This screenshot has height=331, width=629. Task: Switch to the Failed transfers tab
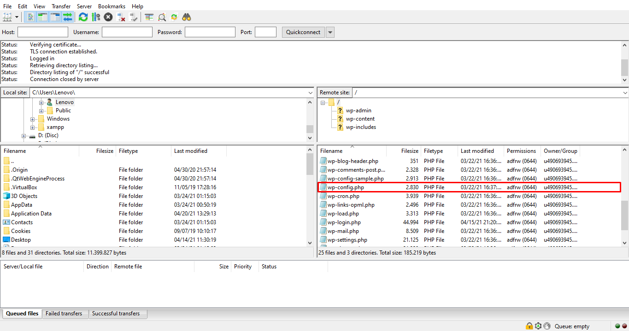[x=65, y=313]
